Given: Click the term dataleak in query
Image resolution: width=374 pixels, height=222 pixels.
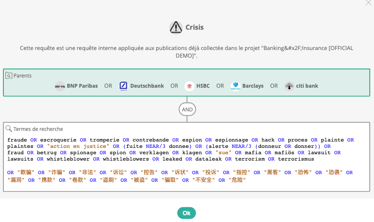Looking at the screenshot, I should pyautogui.click(x=209, y=159).
